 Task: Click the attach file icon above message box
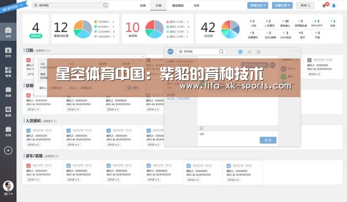(x=202, y=128)
